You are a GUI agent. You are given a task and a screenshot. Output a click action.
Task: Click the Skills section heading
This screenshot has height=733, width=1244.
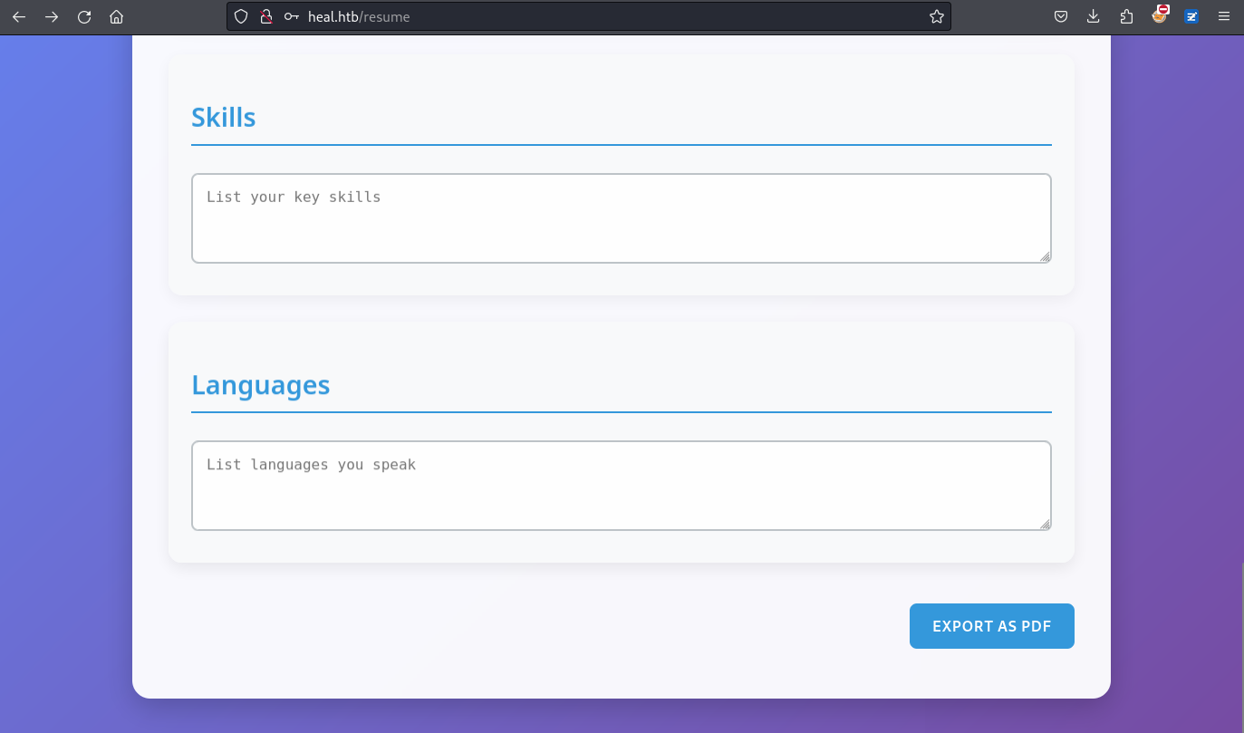point(224,118)
